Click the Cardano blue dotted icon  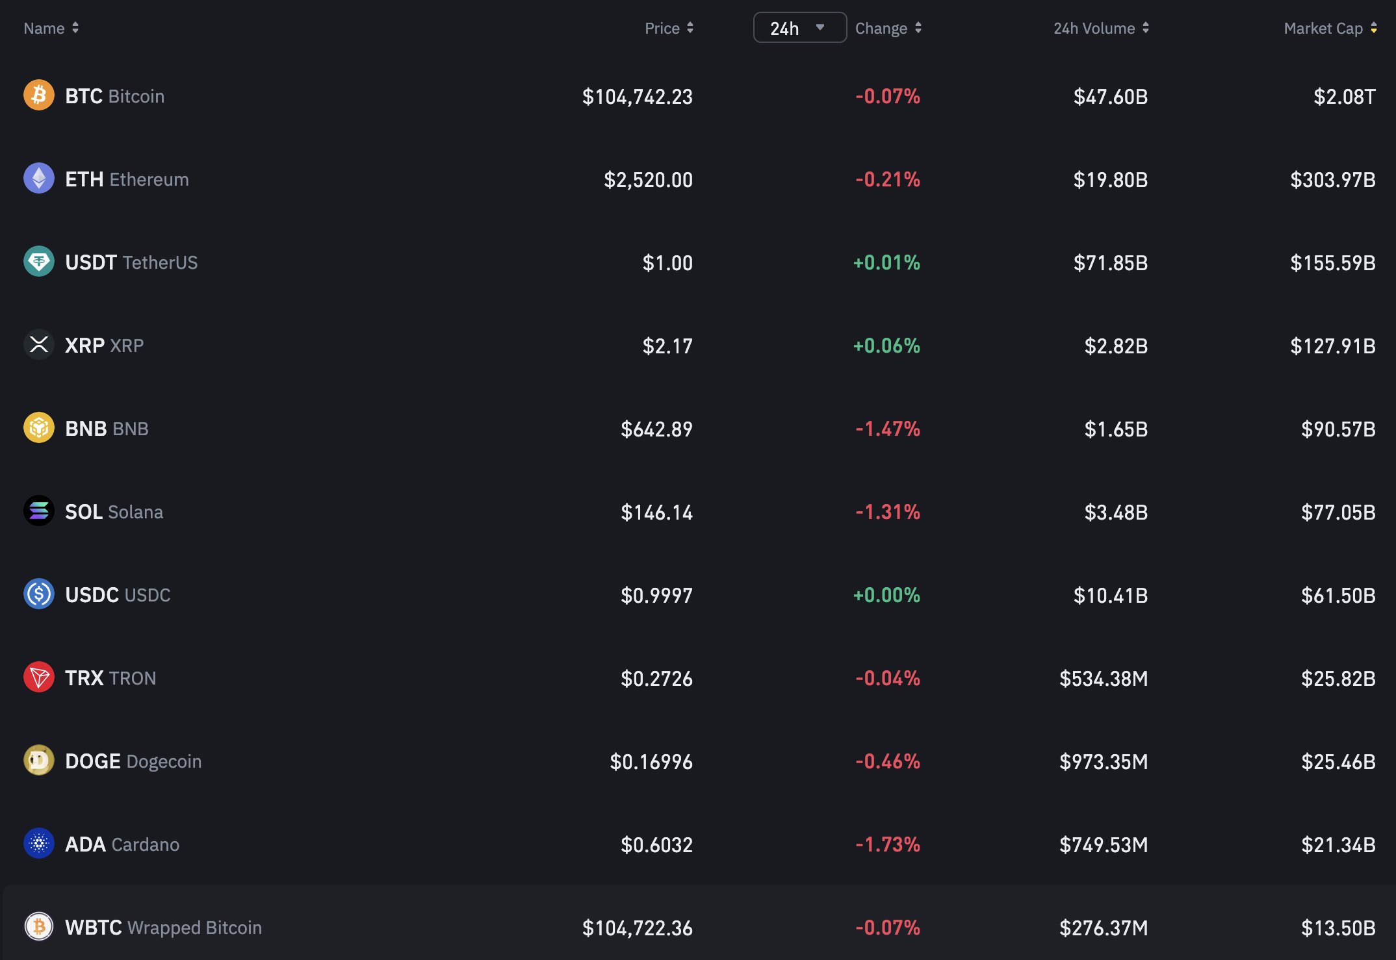coord(39,844)
